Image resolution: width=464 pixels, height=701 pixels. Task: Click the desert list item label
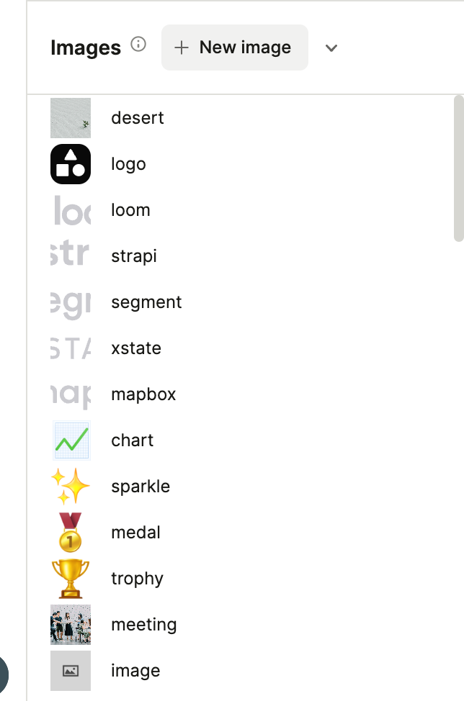[138, 118]
